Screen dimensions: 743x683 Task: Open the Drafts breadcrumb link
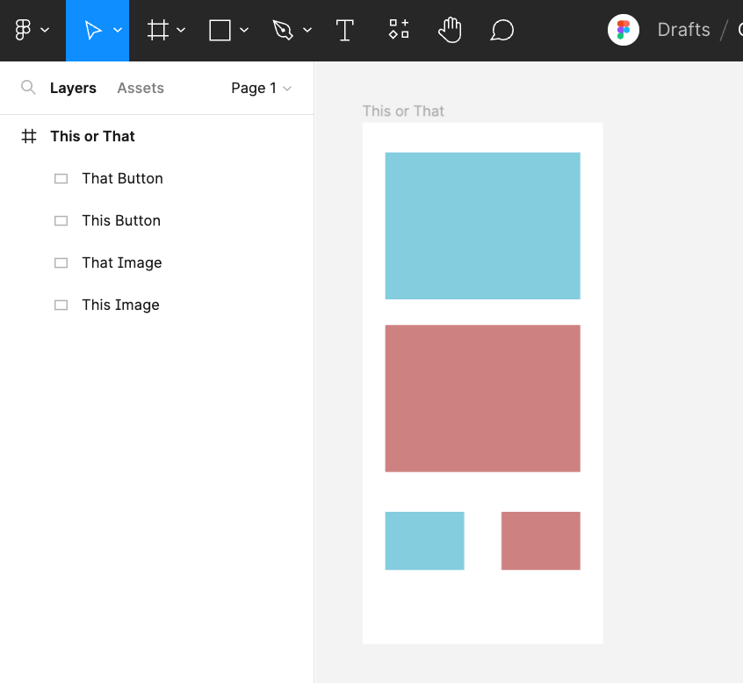coord(684,30)
